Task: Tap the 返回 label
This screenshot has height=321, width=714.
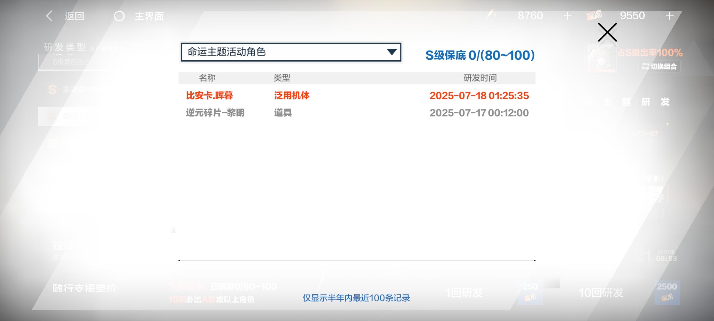Action: coord(74,16)
